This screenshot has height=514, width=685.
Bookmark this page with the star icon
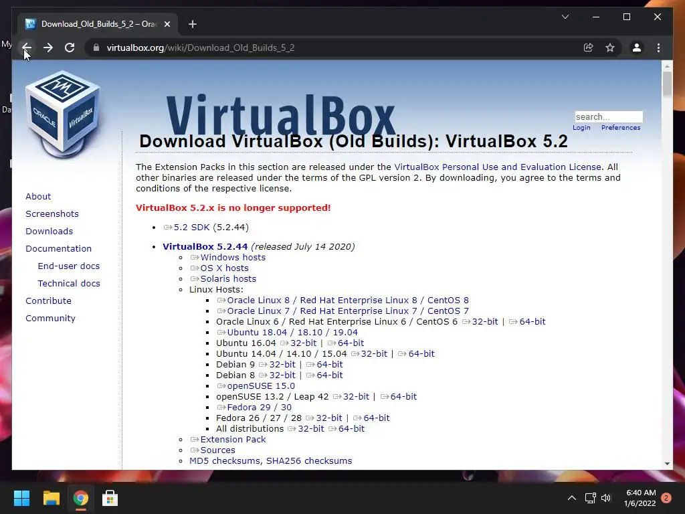(x=610, y=48)
